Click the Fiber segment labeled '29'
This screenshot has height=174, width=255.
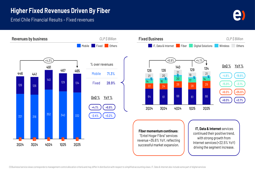click(x=206, y=84)
